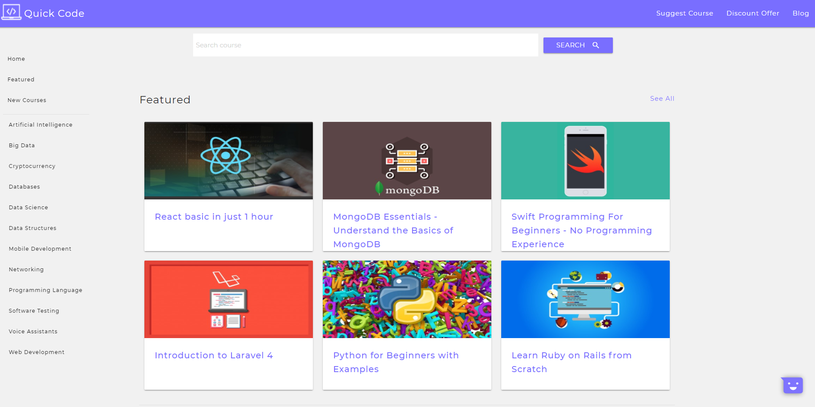Open the Cryptocurrency category
Screen dimensions: 815x407
(x=32, y=166)
